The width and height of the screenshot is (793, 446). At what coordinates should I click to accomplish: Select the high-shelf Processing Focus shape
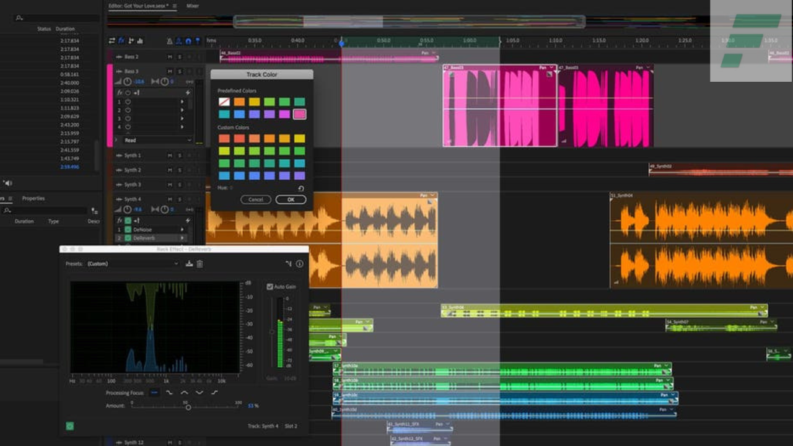[214, 393]
